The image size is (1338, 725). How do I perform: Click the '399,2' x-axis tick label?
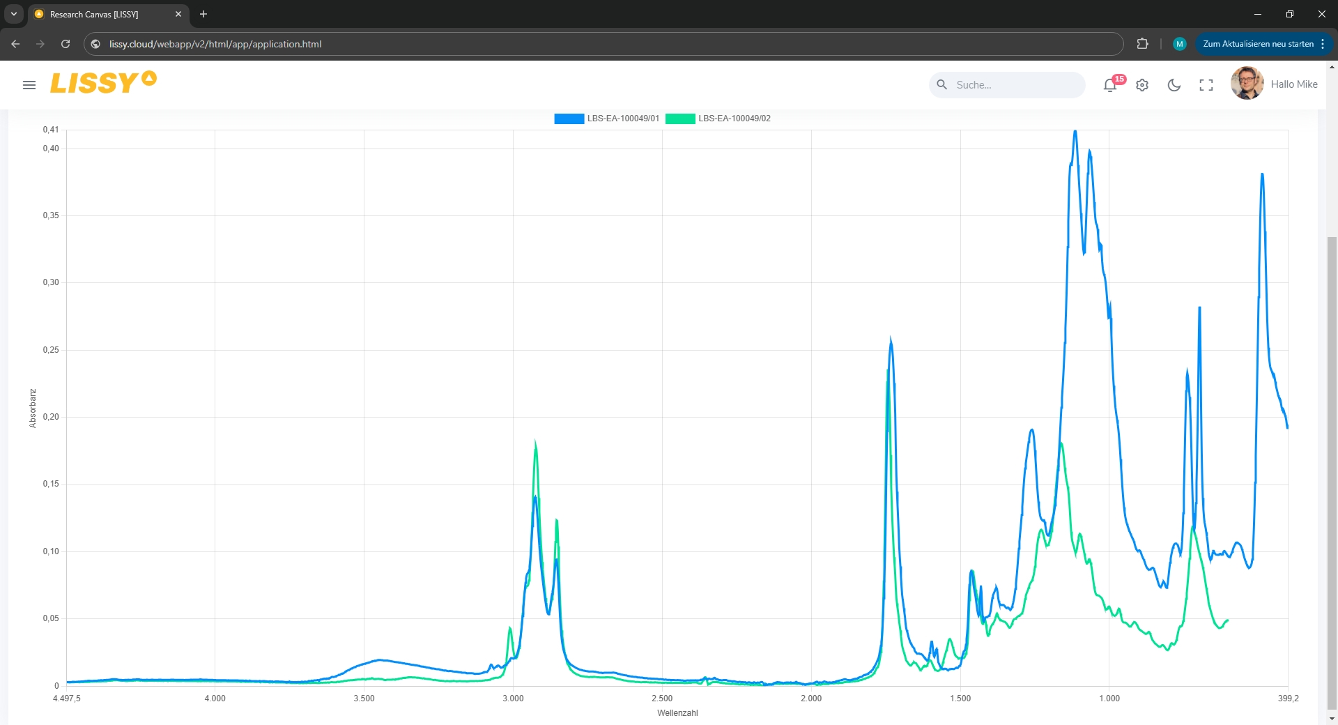pyautogui.click(x=1289, y=699)
